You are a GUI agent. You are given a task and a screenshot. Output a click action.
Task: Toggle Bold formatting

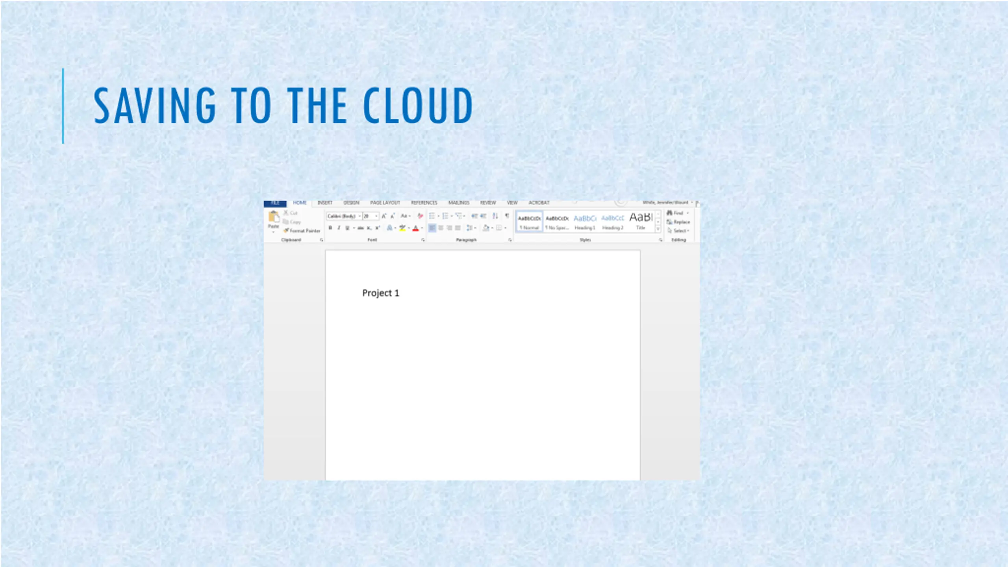[330, 228]
